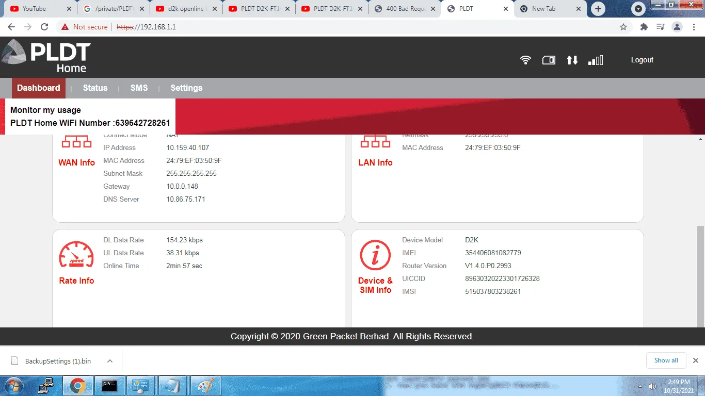Viewport: 705px width, 396px height.
Task: Click the DNS Server value 10.86.75.171
Action: point(185,199)
